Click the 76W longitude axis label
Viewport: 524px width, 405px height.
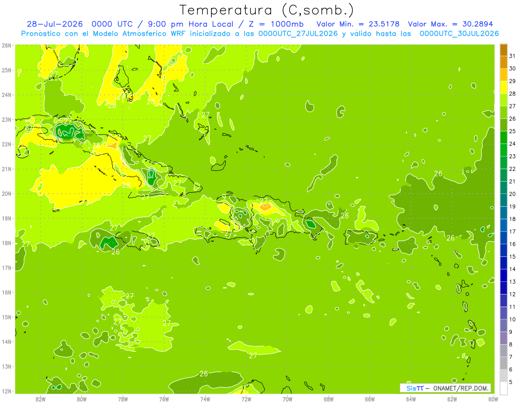tap(164, 399)
